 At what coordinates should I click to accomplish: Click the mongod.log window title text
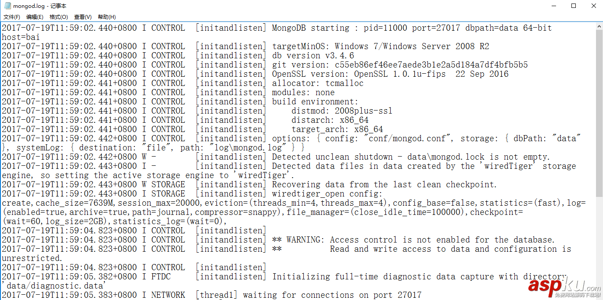39,6
